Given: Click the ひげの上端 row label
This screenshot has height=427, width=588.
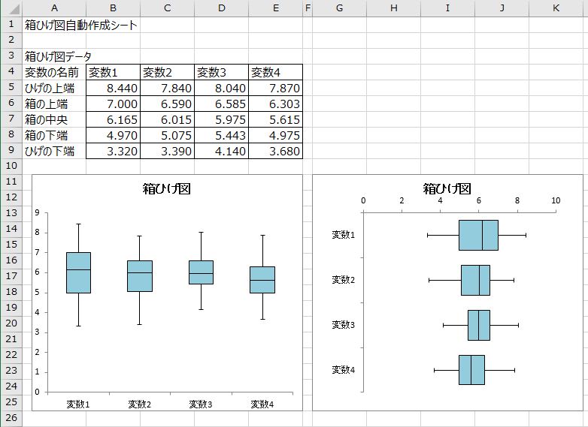Looking at the screenshot, I should [x=54, y=88].
